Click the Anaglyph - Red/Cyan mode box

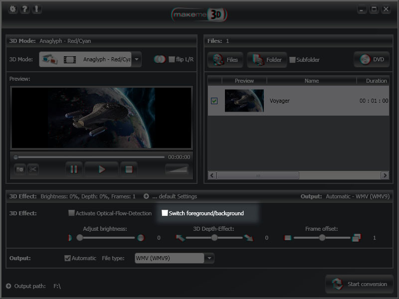click(x=85, y=59)
